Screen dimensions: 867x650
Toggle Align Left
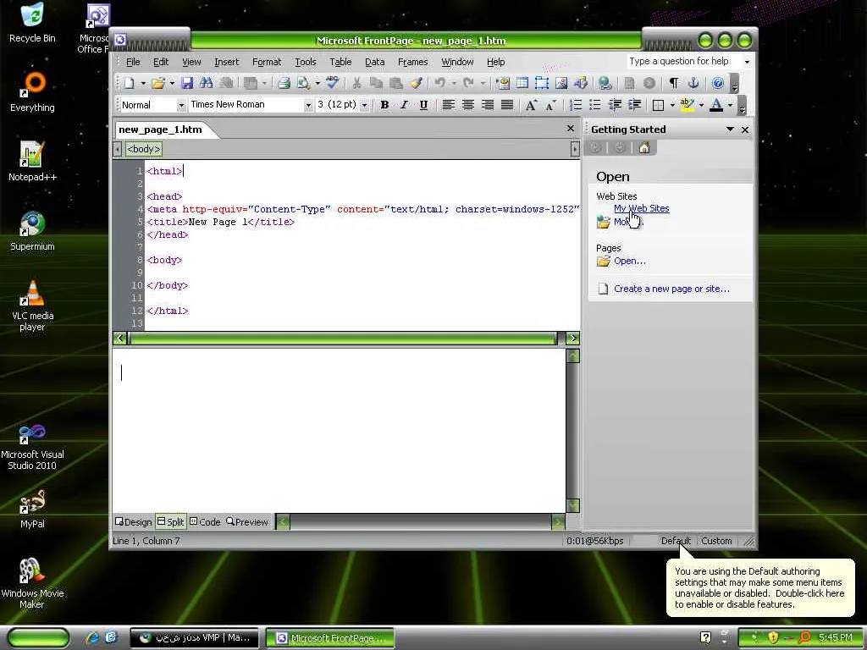coord(449,105)
